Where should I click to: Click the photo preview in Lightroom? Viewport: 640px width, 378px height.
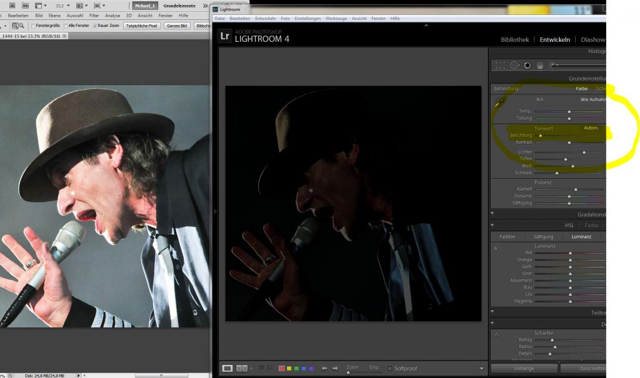pyautogui.click(x=354, y=203)
